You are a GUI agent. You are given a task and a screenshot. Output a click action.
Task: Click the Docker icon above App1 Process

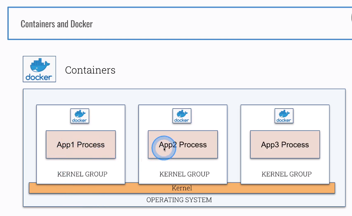[x=80, y=116]
